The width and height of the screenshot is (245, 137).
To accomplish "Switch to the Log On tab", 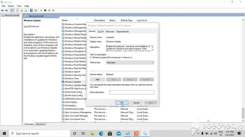I will (x=100, y=32).
